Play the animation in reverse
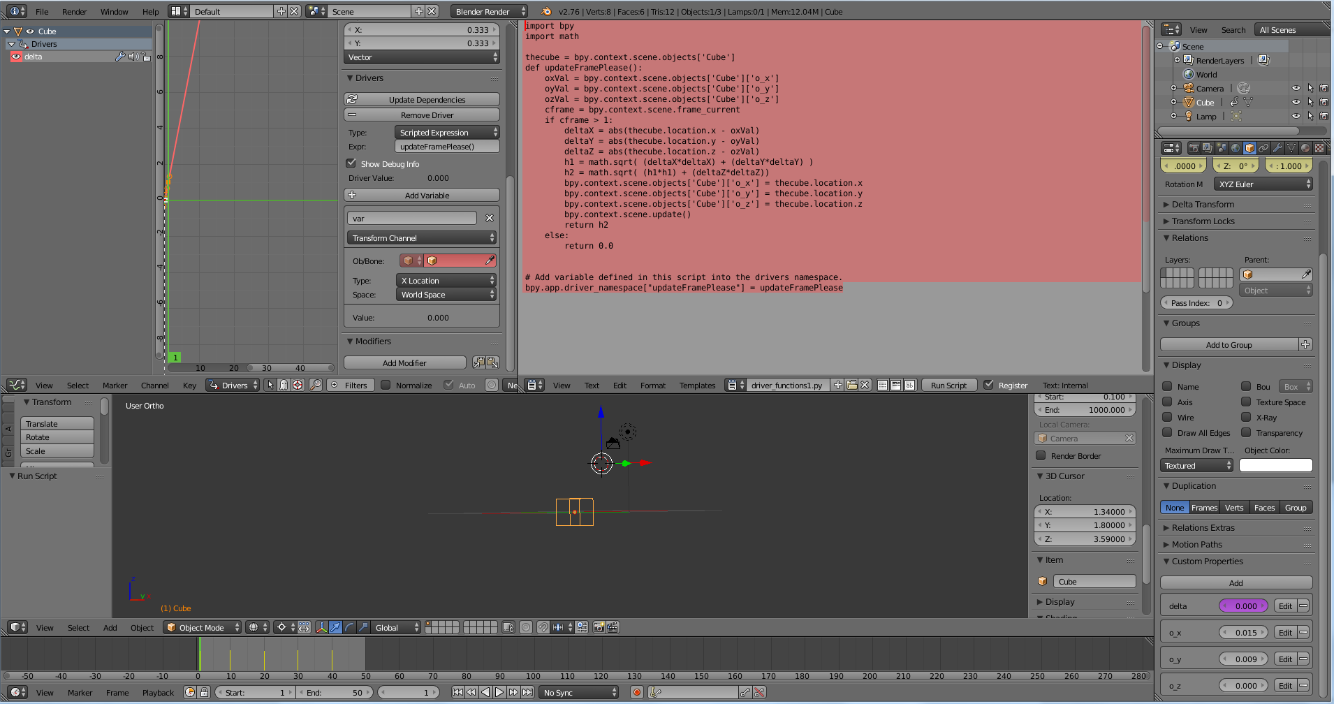This screenshot has height=704, width=1334. pos(485,692)
